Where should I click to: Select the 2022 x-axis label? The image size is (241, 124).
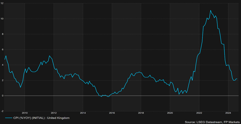tap(199, 113)
